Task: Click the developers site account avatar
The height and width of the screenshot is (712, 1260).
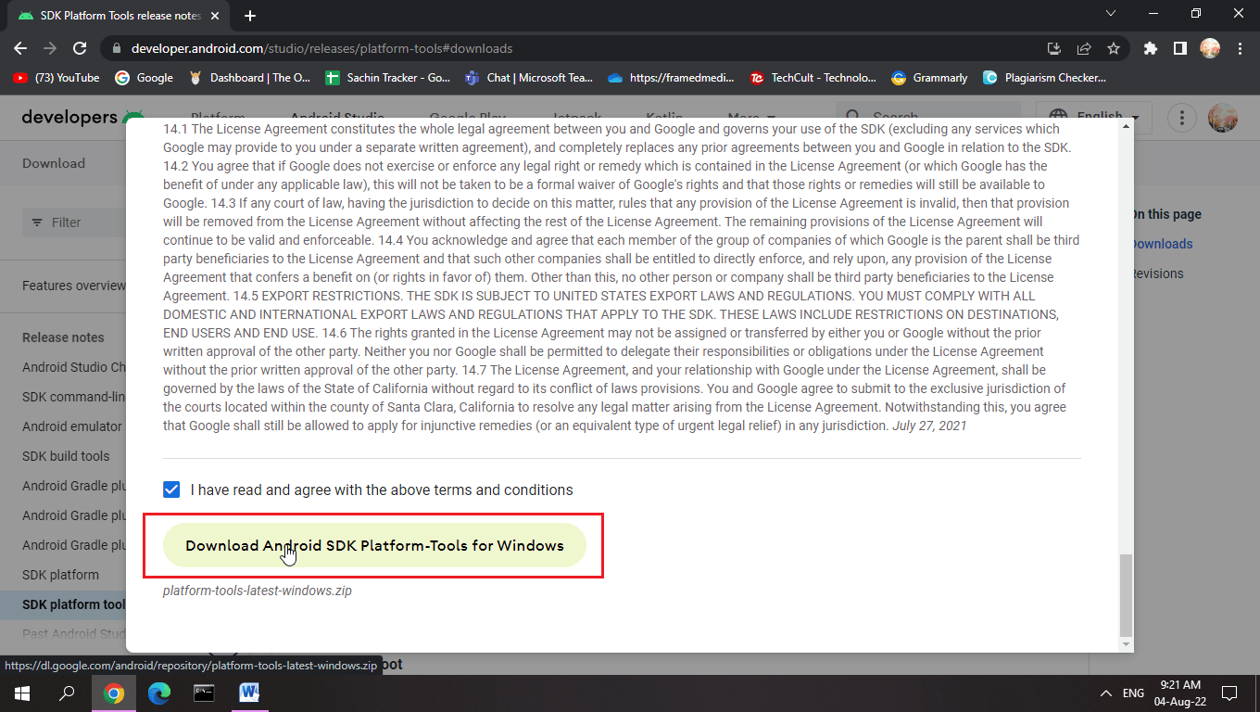Action: click(x=1223, y=118)
